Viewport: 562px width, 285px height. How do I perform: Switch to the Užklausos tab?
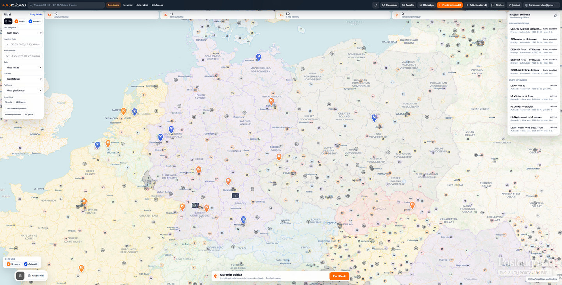(x=157, y=5)
